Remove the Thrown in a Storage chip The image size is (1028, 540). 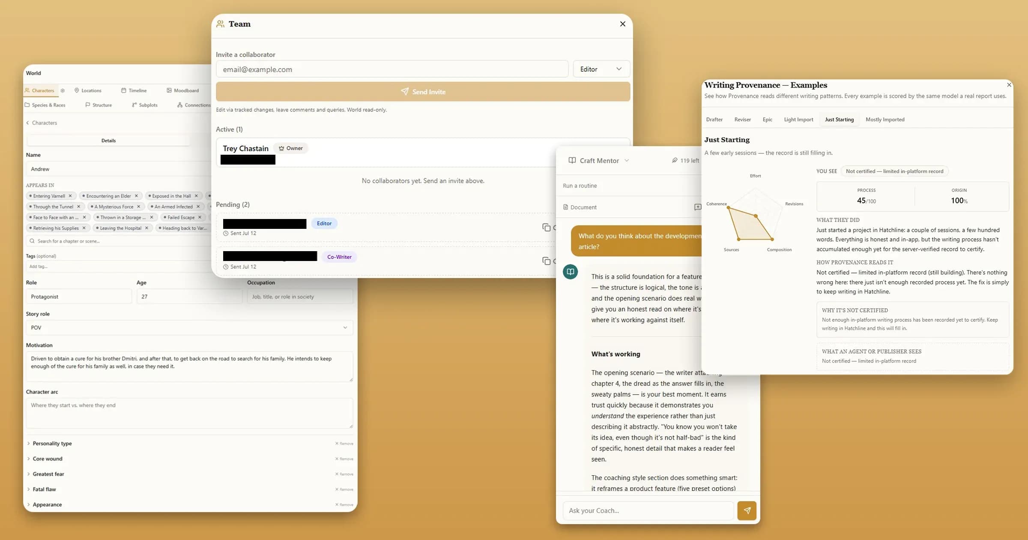(x=151, y=217)
